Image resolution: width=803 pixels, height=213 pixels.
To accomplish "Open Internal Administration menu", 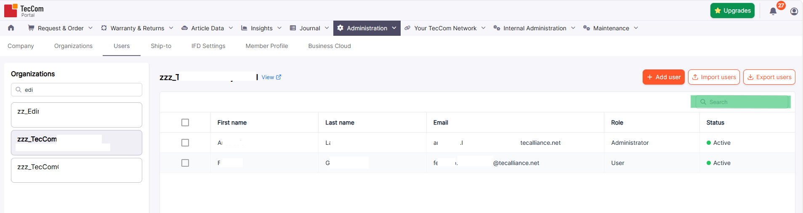I will click(x=534, y=28).
